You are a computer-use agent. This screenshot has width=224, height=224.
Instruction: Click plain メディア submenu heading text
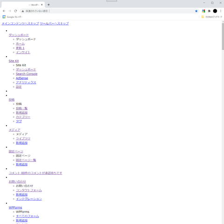[x=21, y=134]
